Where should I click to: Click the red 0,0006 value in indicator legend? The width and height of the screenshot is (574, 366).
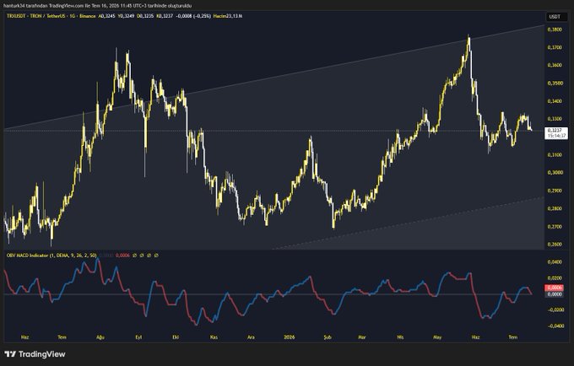[122, 256]
